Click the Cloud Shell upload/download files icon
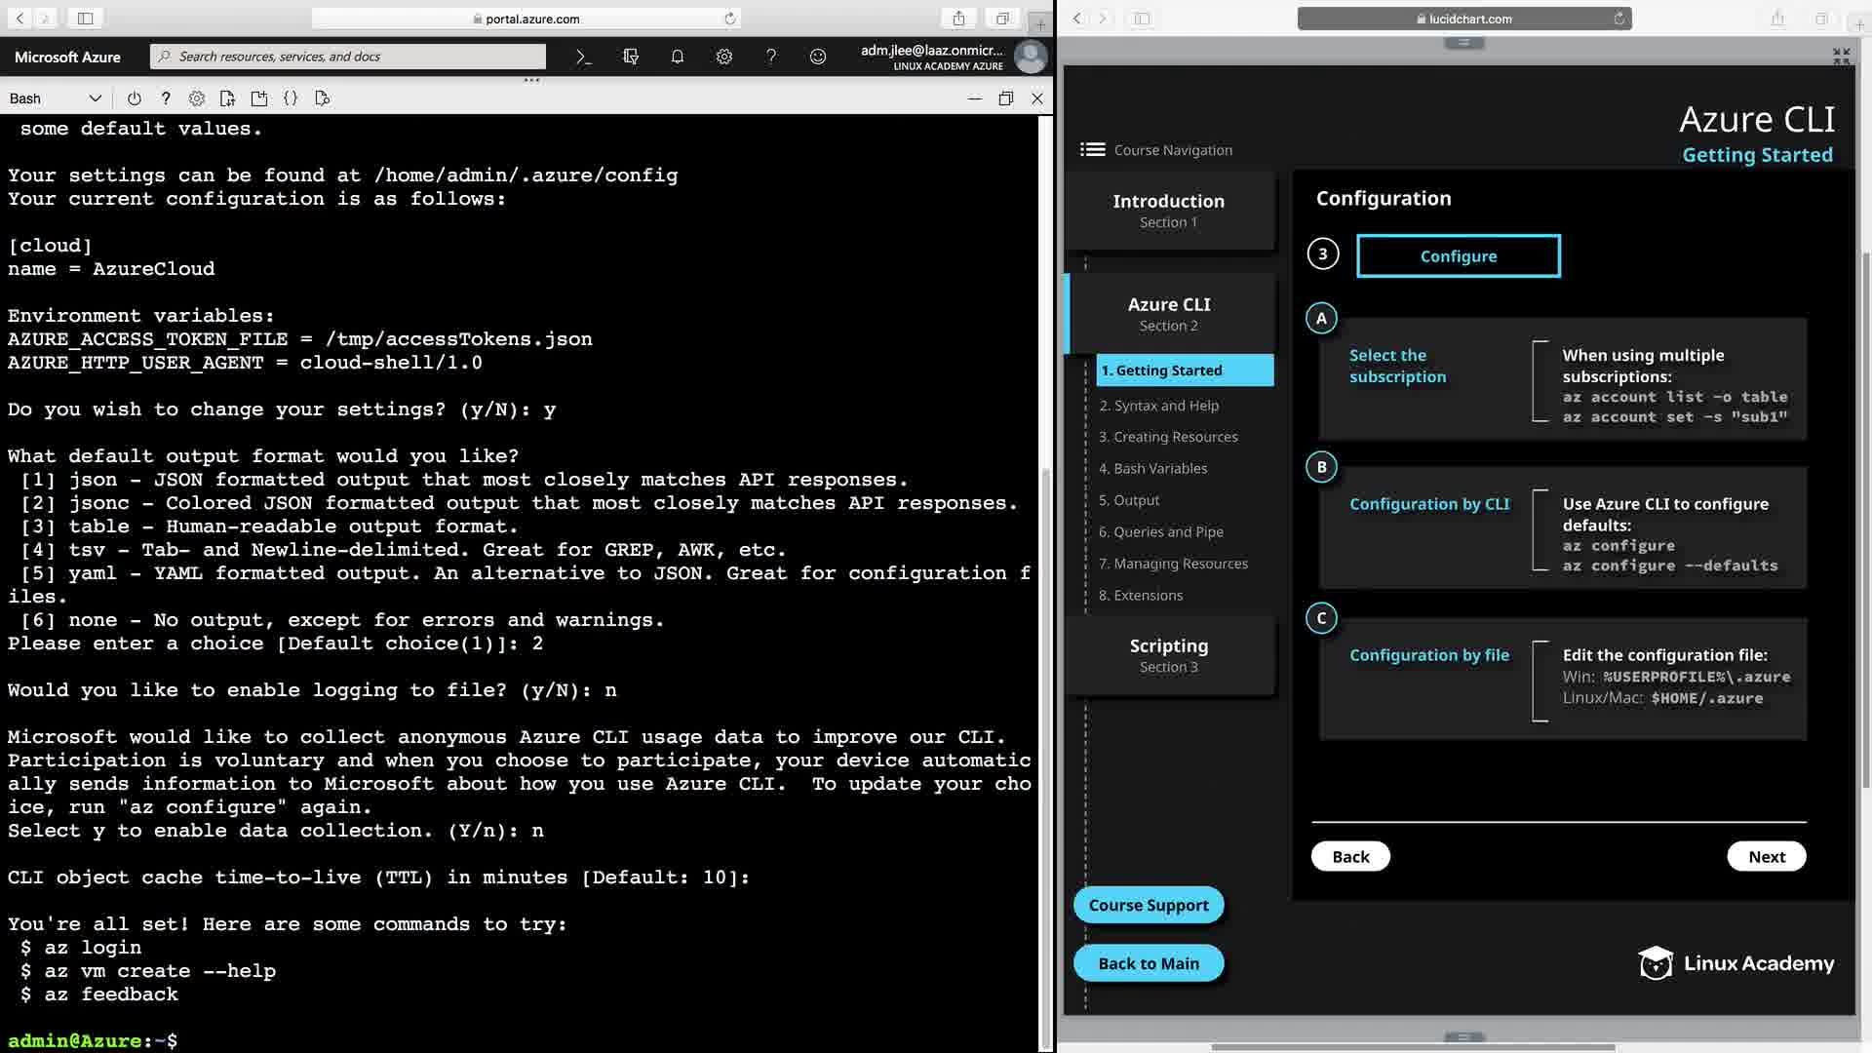The image size is (1872, 1053). point(227,98)
